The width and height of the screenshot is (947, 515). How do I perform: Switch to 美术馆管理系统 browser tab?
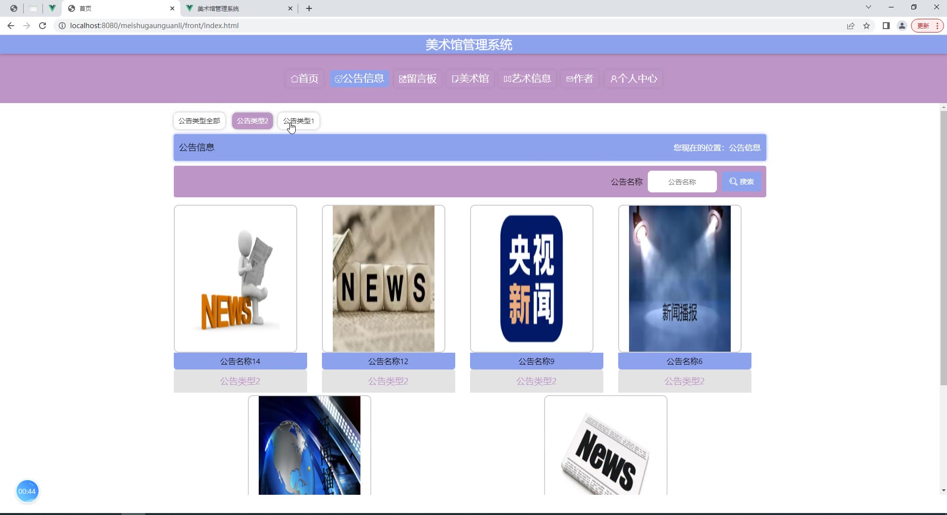pyautogui.click(x=238, y=8)
